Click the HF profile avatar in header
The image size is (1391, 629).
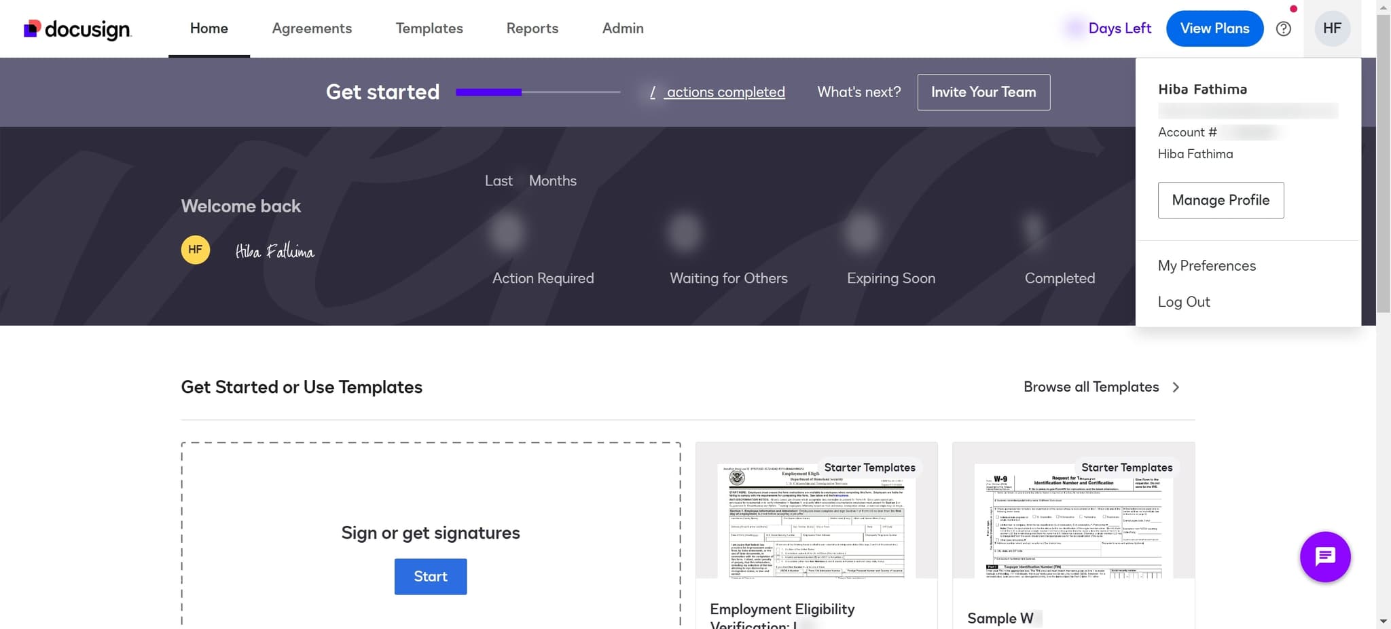pos(1331,28)
